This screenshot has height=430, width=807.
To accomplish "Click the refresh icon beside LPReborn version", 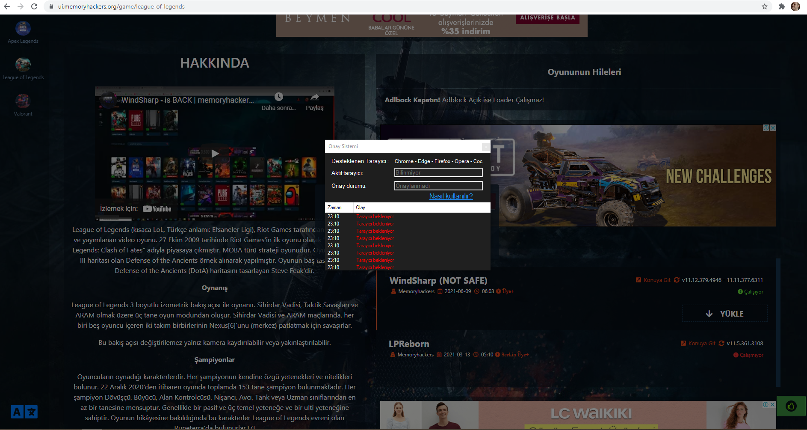I will pos(721,343).
